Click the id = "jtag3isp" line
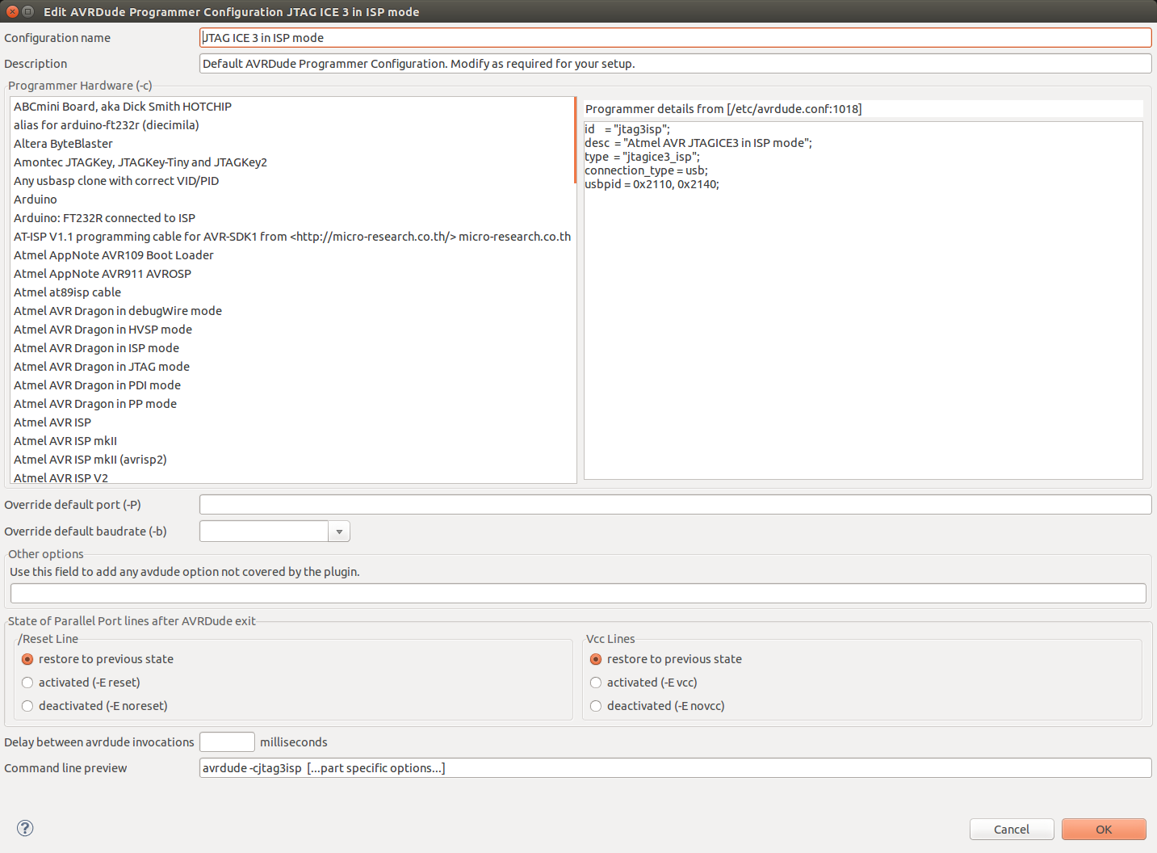 pos(627,129)
